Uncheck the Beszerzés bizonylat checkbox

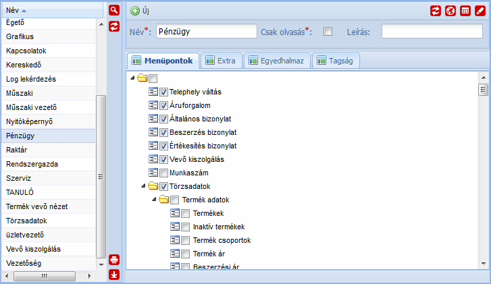[x=163, y=132]
